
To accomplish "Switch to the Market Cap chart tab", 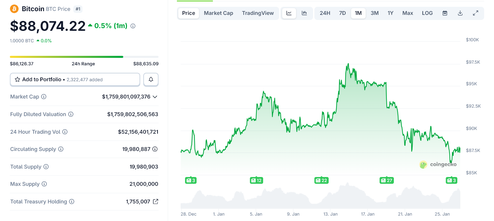I will 218,13.
